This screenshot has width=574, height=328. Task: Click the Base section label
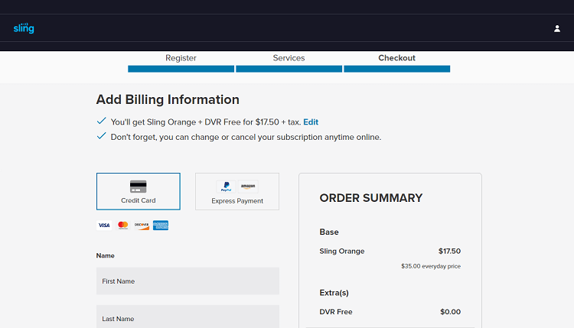329,232
